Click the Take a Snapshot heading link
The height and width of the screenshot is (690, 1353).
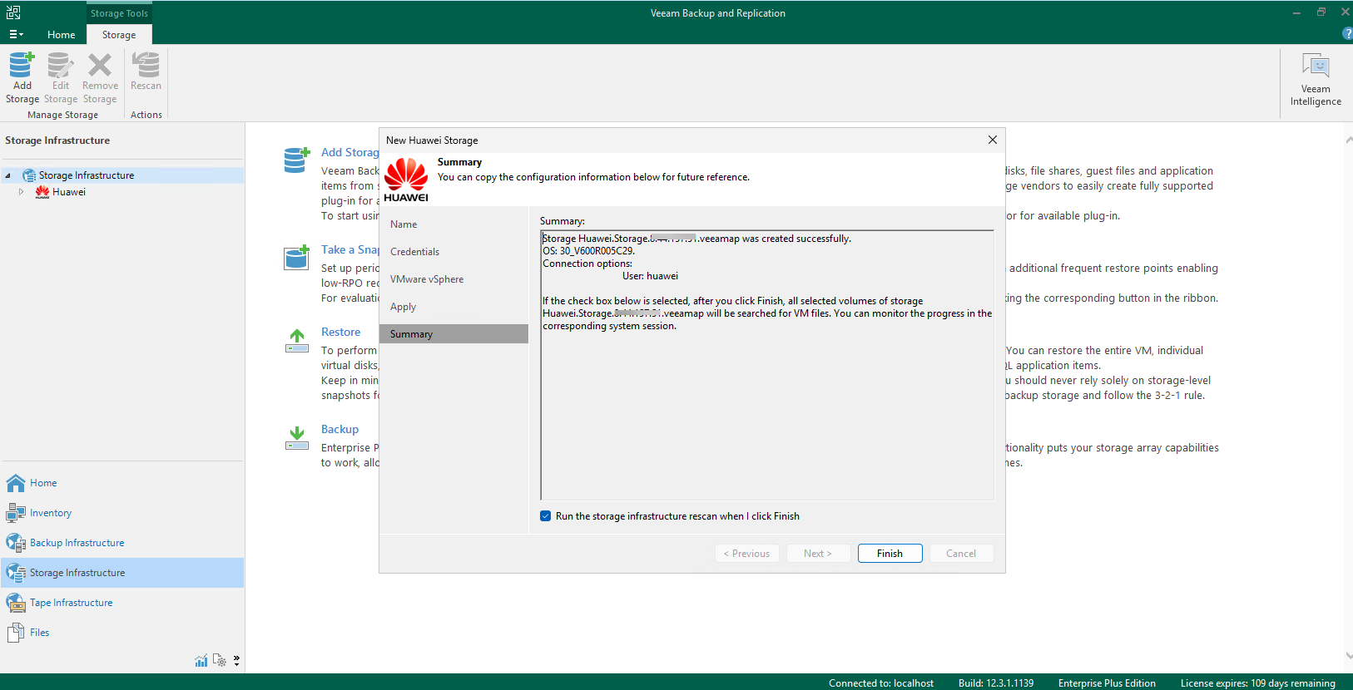(x=350, y=249)
